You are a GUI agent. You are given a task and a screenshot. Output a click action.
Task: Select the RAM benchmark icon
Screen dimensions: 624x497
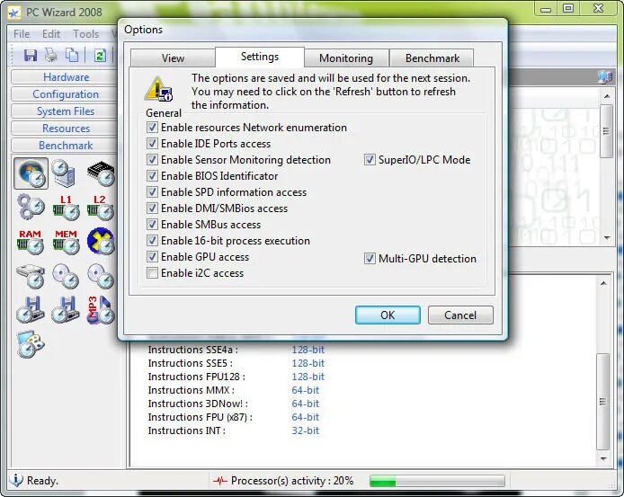coord(31,242)
